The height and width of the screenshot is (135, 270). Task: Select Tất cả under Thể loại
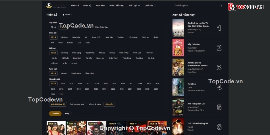(x=53, y=53)
